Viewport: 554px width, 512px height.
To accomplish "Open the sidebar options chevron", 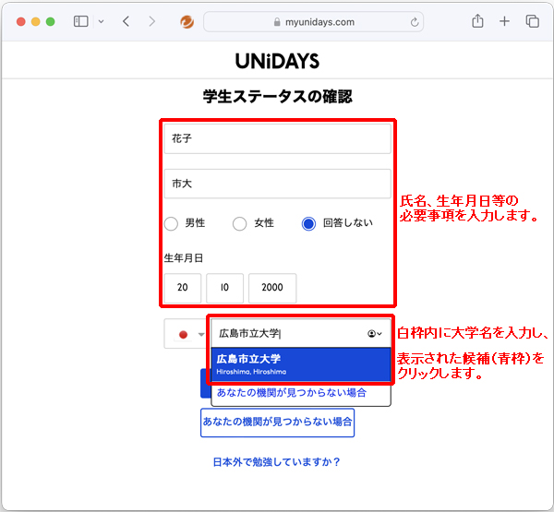I will [101, 21].
